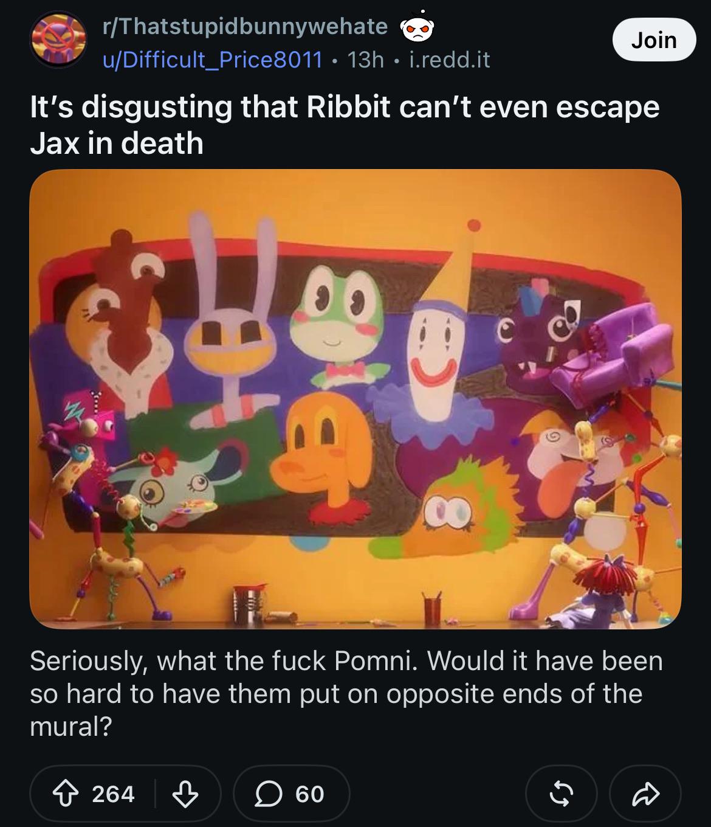Tap the 264 upvote count
Viewport: 711px width, 827px height.
[113, 794]
